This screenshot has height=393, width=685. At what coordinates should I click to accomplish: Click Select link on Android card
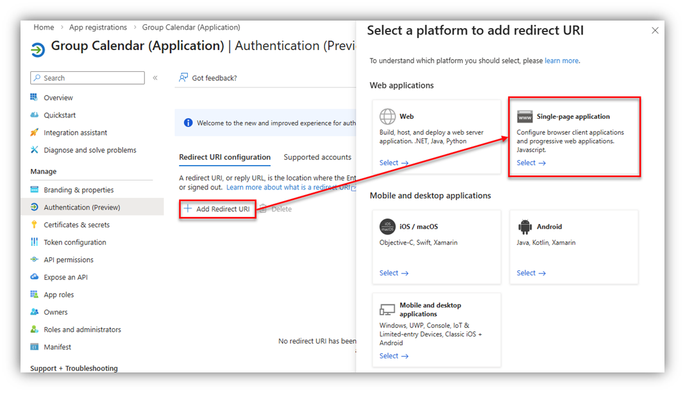click(x=531, y=273)
